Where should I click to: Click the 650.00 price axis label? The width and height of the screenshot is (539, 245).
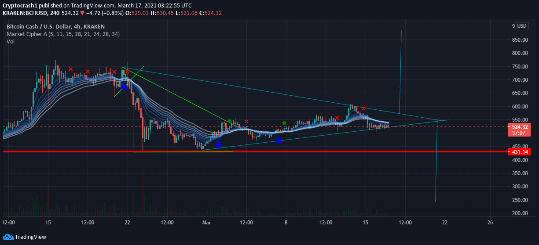click(520, 94)
